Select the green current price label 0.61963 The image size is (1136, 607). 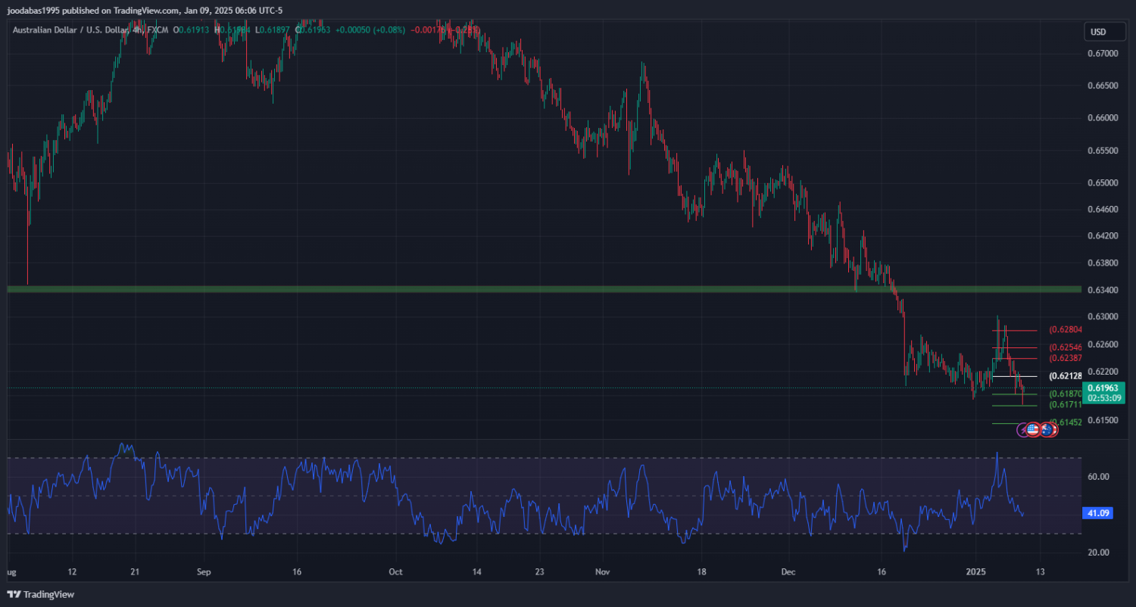tap(1103, 388)
